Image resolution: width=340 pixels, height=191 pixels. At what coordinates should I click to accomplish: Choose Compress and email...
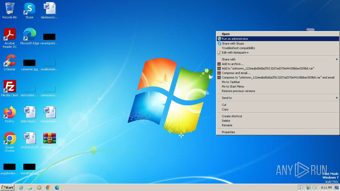pyautogui.click(x=278, y=73)
